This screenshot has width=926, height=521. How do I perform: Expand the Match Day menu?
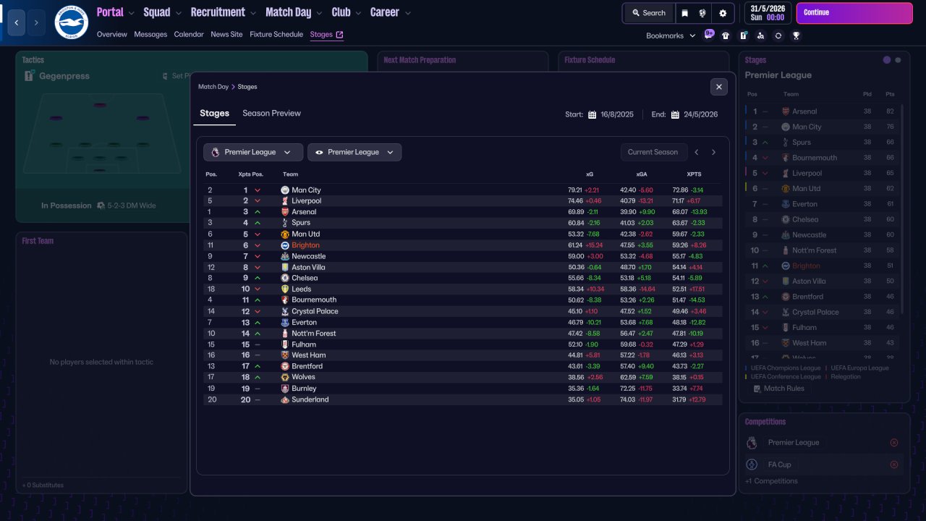294,12
